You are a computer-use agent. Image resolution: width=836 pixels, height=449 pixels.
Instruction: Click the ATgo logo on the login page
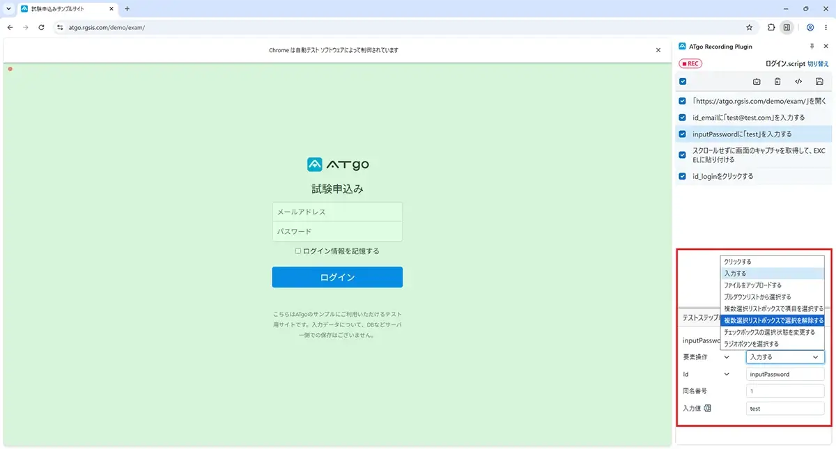338,164
